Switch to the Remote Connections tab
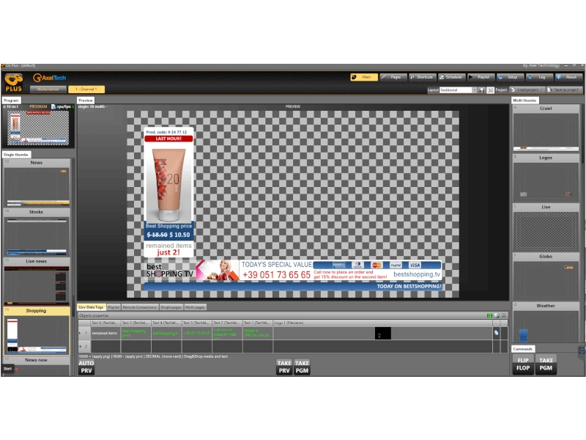The height and width of the screenshot is (440, 586). tap(140, 307)
